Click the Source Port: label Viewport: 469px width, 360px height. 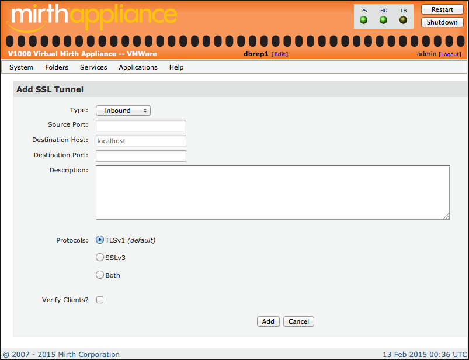pos(68,124)
